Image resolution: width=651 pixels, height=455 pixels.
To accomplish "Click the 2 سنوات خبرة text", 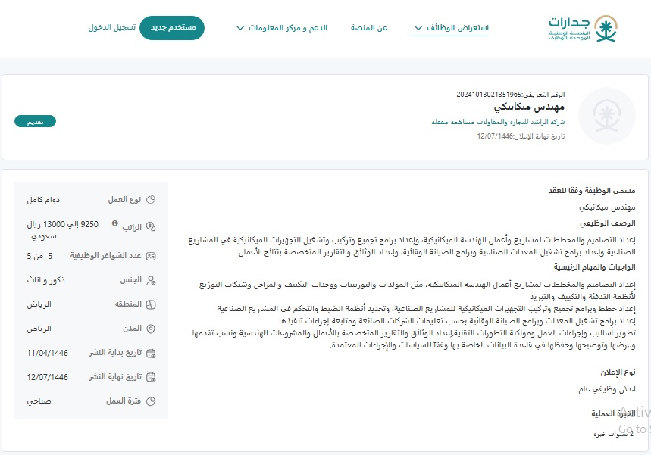I will tap(614, 434).
